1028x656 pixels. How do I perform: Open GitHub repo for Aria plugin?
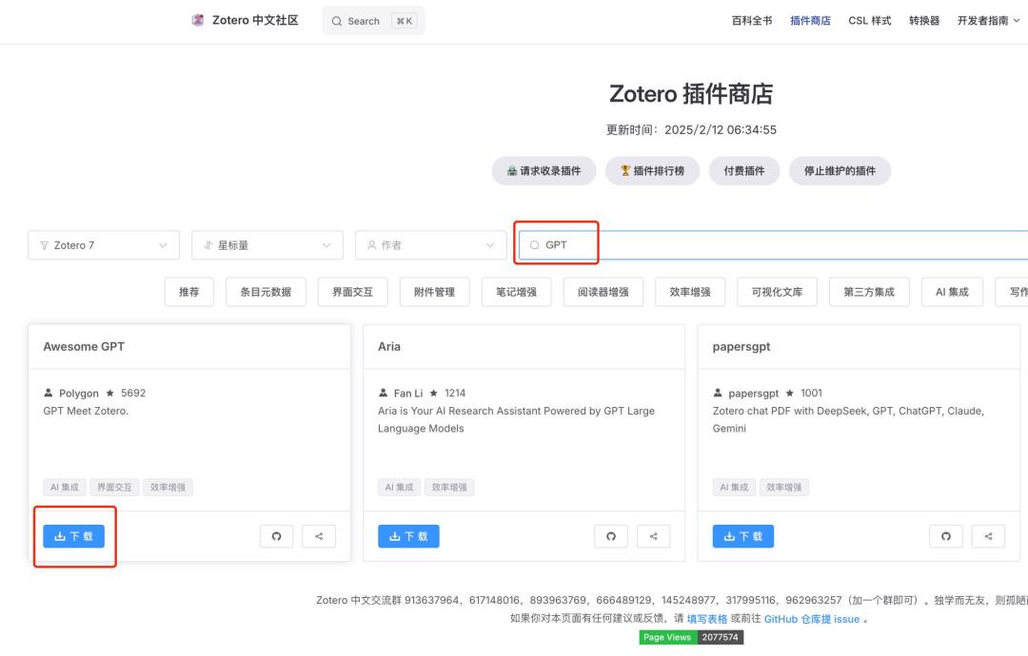[x=611, y=536]
